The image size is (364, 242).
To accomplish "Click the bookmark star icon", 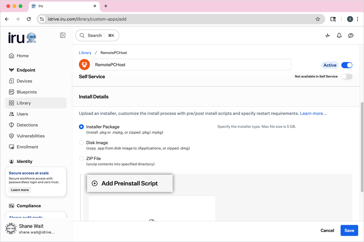I will [318, 19].
